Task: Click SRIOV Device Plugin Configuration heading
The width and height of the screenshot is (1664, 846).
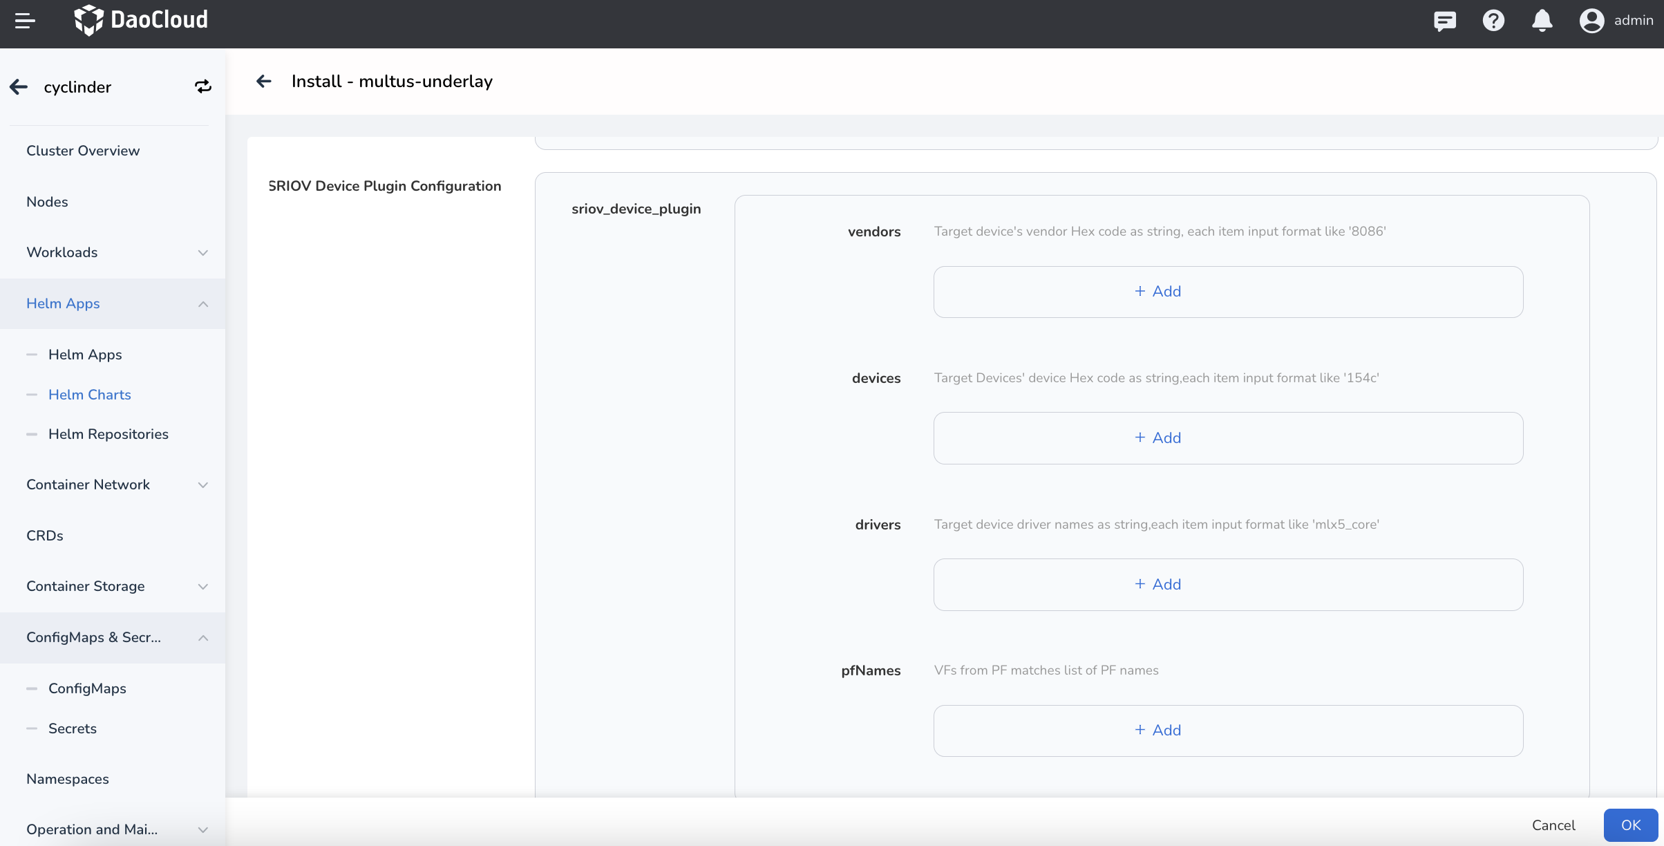Action: [385, 186]
